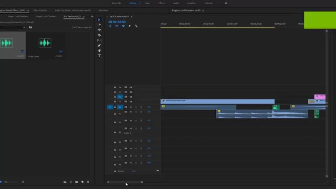Switch to the Assembly workspace
Image resolution: width=336 pixels, height=189 pixels.
pos(116,3)
